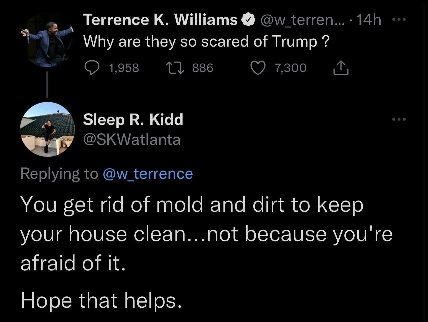
Task: Click the @w_terrence mention link
Action: 148,173
